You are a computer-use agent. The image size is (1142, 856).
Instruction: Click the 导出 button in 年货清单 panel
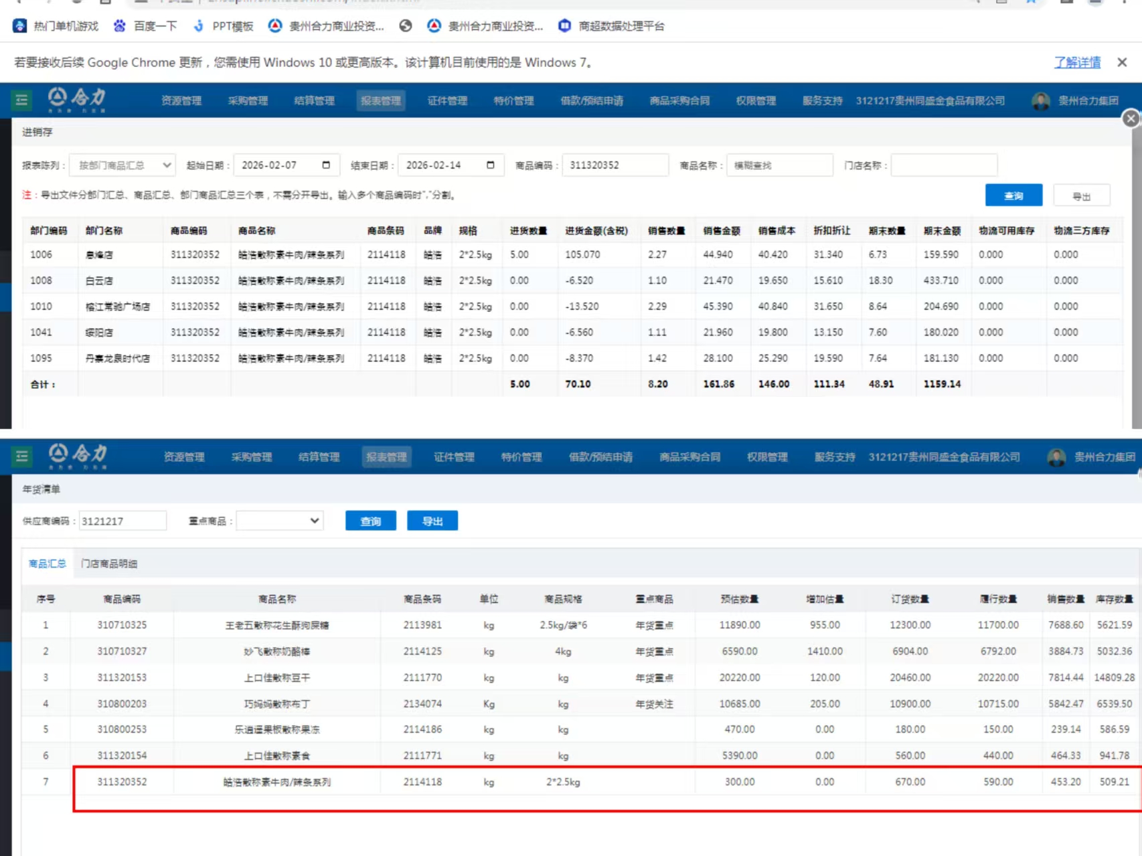pos(432,521)
